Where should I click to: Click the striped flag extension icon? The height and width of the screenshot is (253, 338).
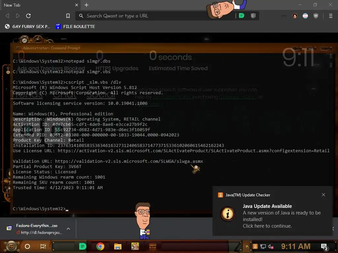pos(305,16)
